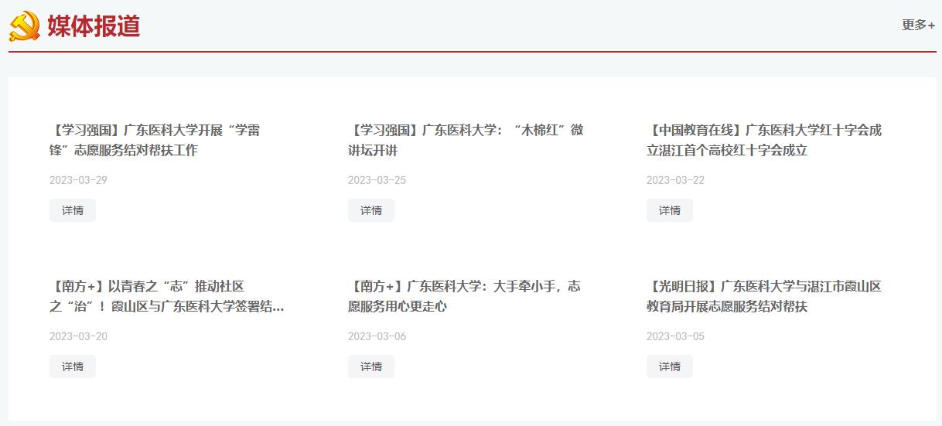Select the date text 2023-03-29
This screenshot has height=426, width=942.
pos(78,180)
